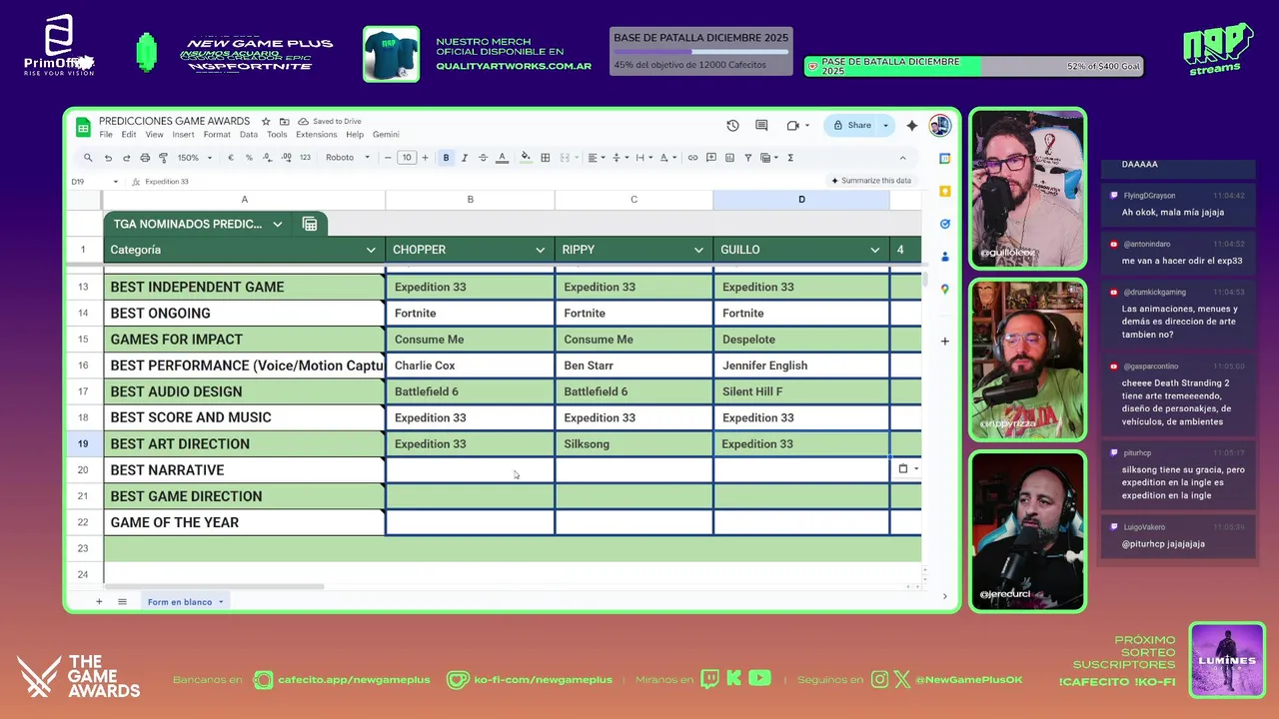The image size is (1279, 719).
Task: Print the spreadsheet
Action: point(145,158)
